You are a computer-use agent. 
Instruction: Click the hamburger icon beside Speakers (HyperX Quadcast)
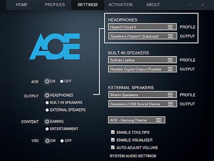coord(171,36)
